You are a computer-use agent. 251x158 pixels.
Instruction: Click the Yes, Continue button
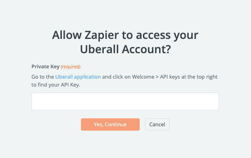tap(110, 124)
